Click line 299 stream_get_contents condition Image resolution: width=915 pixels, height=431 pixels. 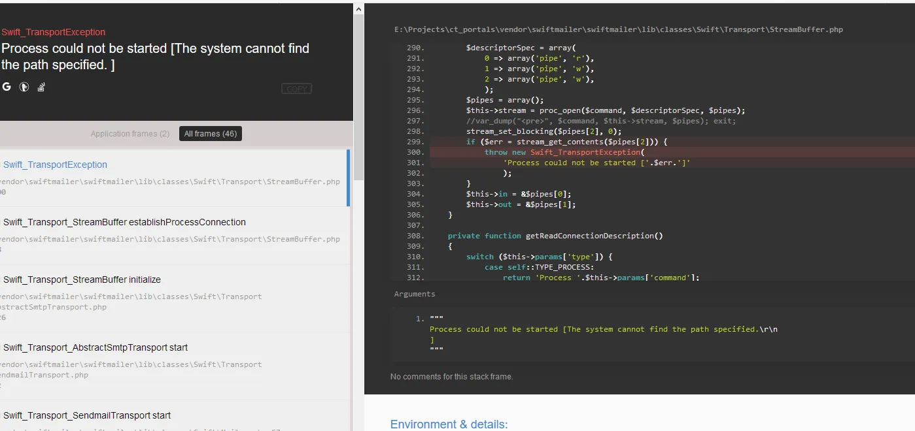point(566,142)
